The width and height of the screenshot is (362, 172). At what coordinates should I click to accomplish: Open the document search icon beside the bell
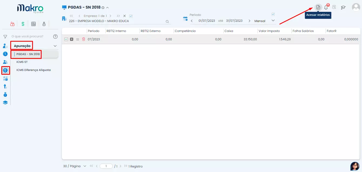click(334, 7)
